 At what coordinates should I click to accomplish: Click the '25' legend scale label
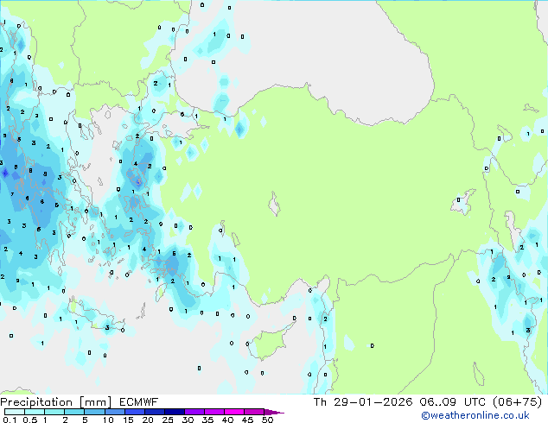click(x=168, y=420)
